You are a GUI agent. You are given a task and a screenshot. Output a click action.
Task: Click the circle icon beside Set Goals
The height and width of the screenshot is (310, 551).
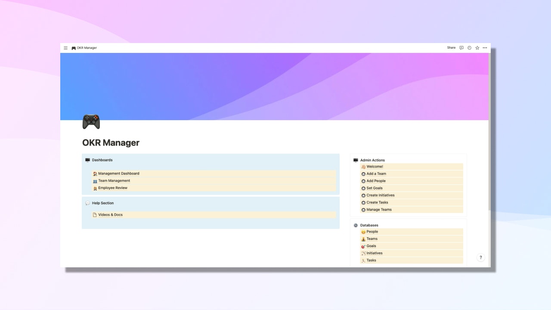(363, 188)
